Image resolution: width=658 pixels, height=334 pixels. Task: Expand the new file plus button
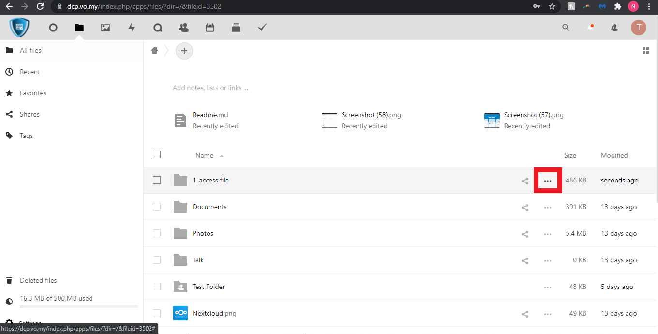[184, 51]
